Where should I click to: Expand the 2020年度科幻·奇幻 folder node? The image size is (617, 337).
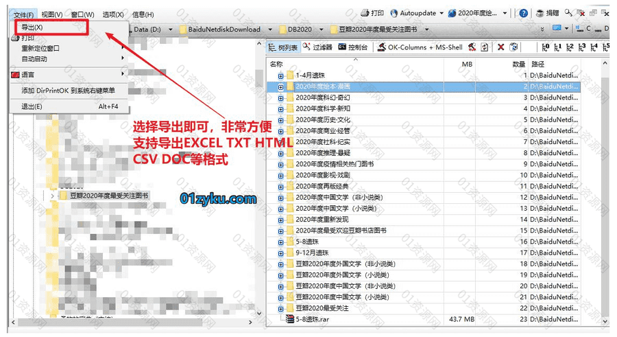point(280,97)
